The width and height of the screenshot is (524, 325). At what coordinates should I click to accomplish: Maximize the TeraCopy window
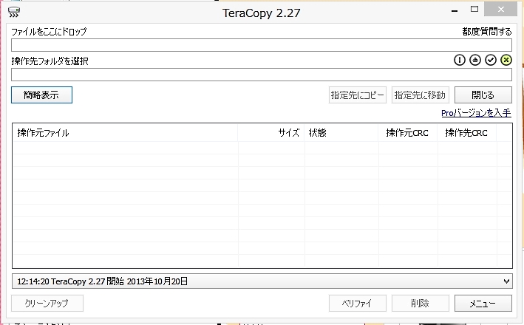pyautogui.click(x=474, y=10)
